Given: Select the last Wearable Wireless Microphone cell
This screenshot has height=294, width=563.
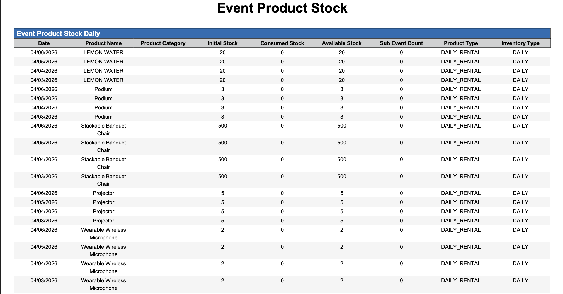Looking at the screenshot, I should tap(103, 284).
